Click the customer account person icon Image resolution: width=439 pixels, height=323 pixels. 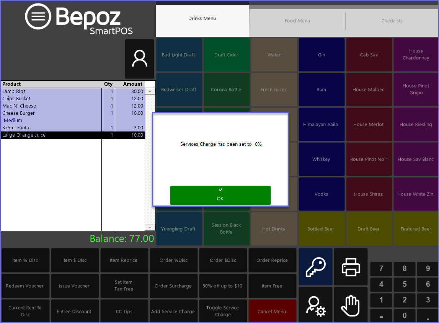[139, 59]
